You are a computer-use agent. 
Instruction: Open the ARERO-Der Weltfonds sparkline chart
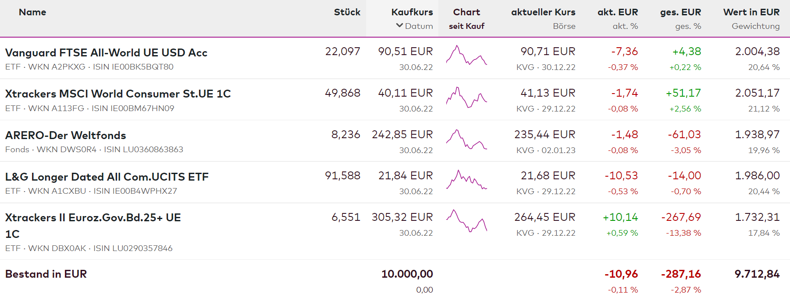(x=466, y=140)
